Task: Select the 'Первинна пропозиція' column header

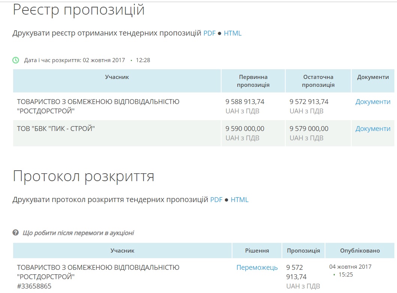Action: (253, 81)
